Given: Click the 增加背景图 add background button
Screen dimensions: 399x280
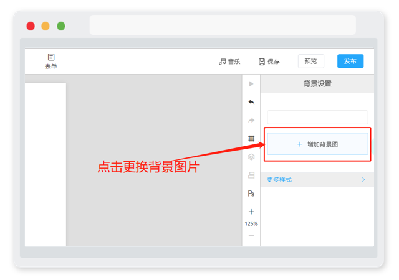Looking at the screenshot, I should point(317,144).
